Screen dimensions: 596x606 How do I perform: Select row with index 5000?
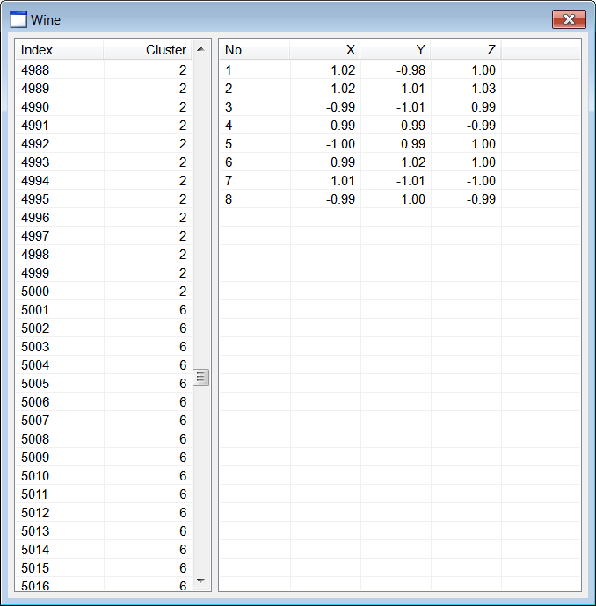[x=104, y=291]
